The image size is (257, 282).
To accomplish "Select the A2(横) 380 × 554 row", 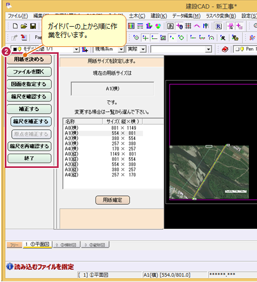I will click(x=103, y=139).
